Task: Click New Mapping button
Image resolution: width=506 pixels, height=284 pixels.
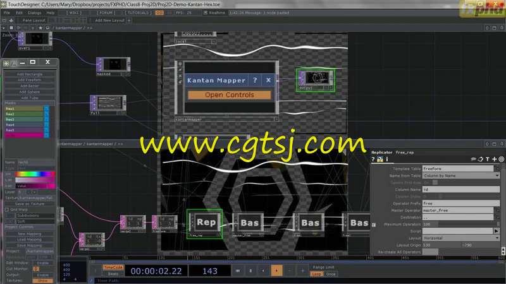Action: (x=30, y=234)
